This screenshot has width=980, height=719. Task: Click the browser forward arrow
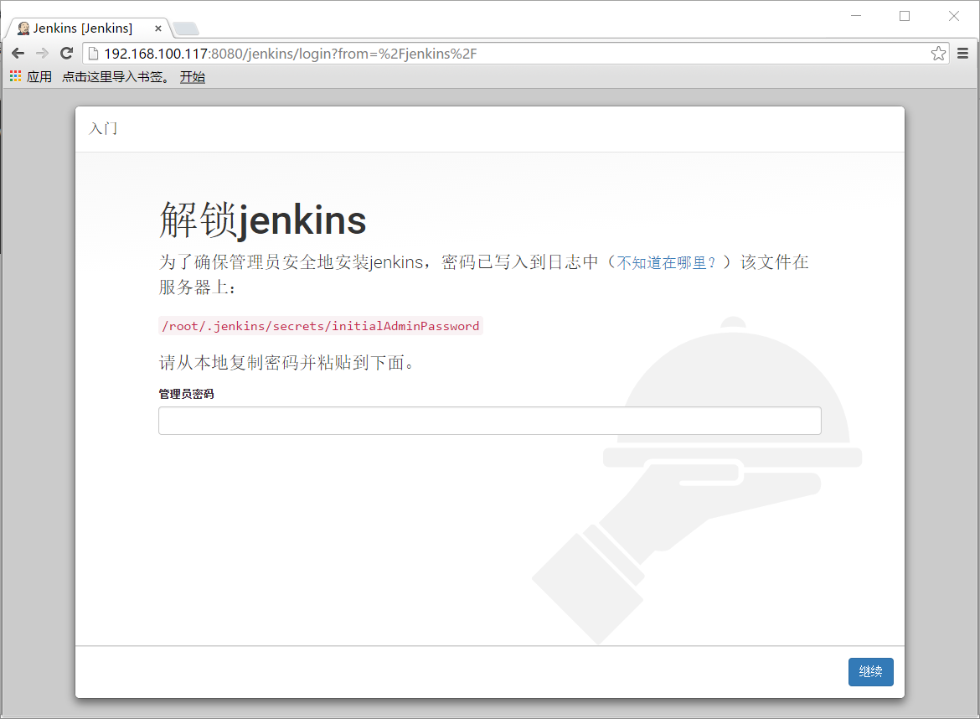click(42, 54)
